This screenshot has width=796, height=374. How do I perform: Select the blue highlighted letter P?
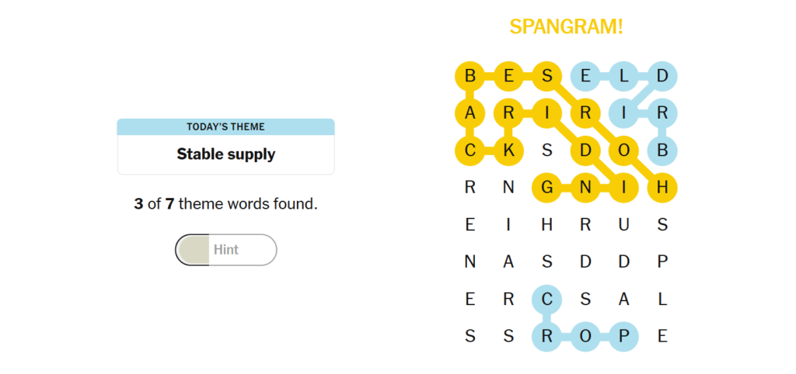[624, 337]
